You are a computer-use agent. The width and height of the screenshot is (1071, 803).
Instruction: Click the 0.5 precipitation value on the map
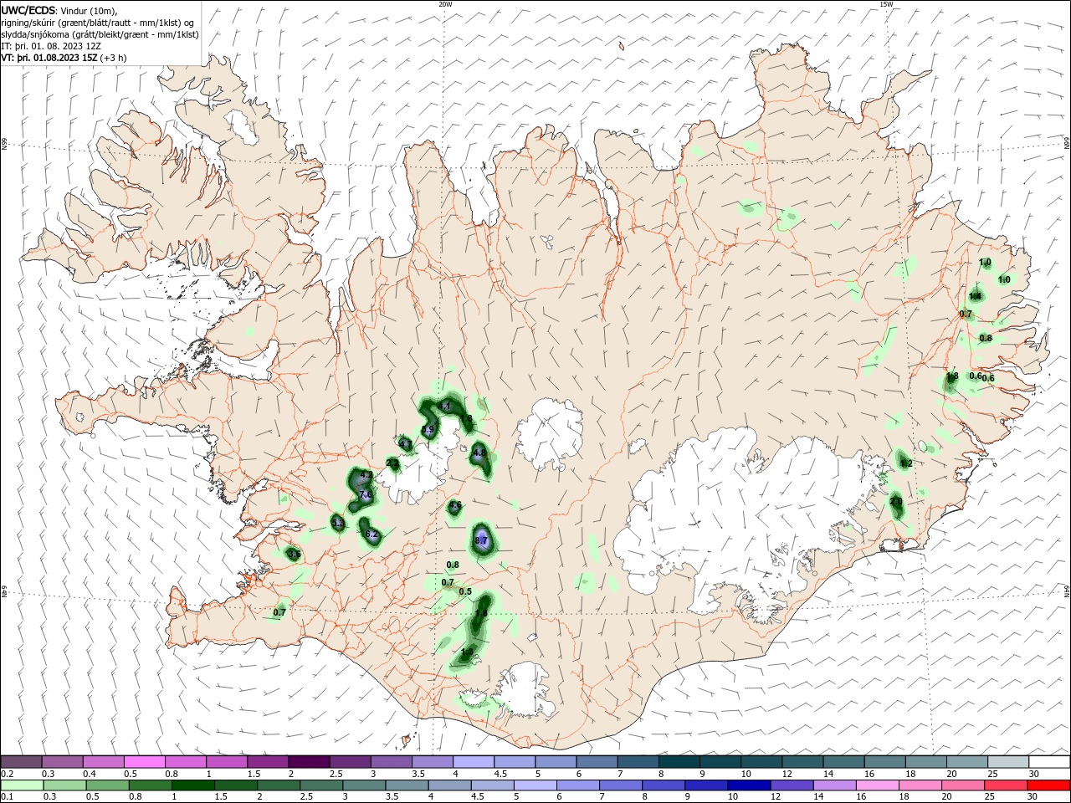pyautogui.click(x=466, y=591)
